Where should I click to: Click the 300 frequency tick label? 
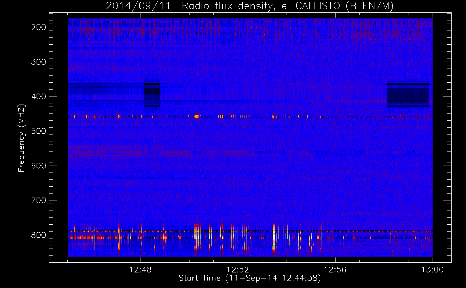(39, 62)
